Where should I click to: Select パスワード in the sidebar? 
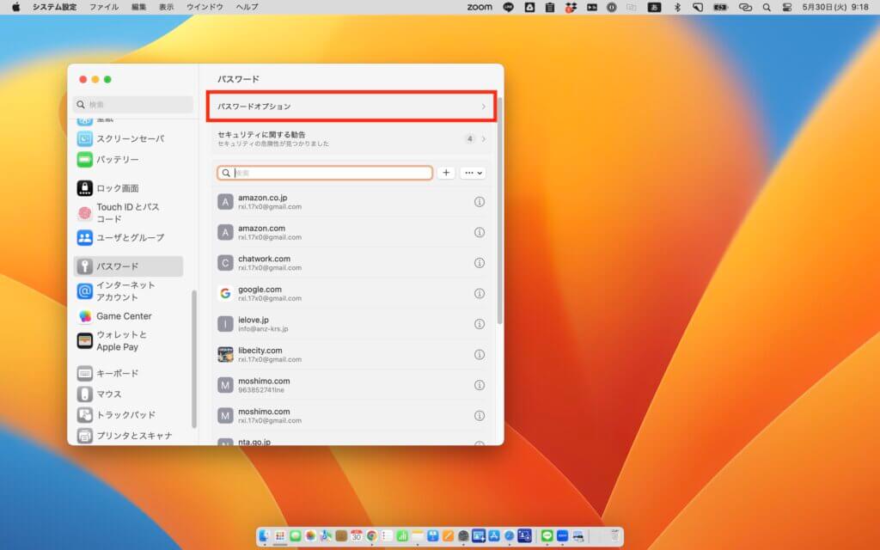tap(129, 266)
